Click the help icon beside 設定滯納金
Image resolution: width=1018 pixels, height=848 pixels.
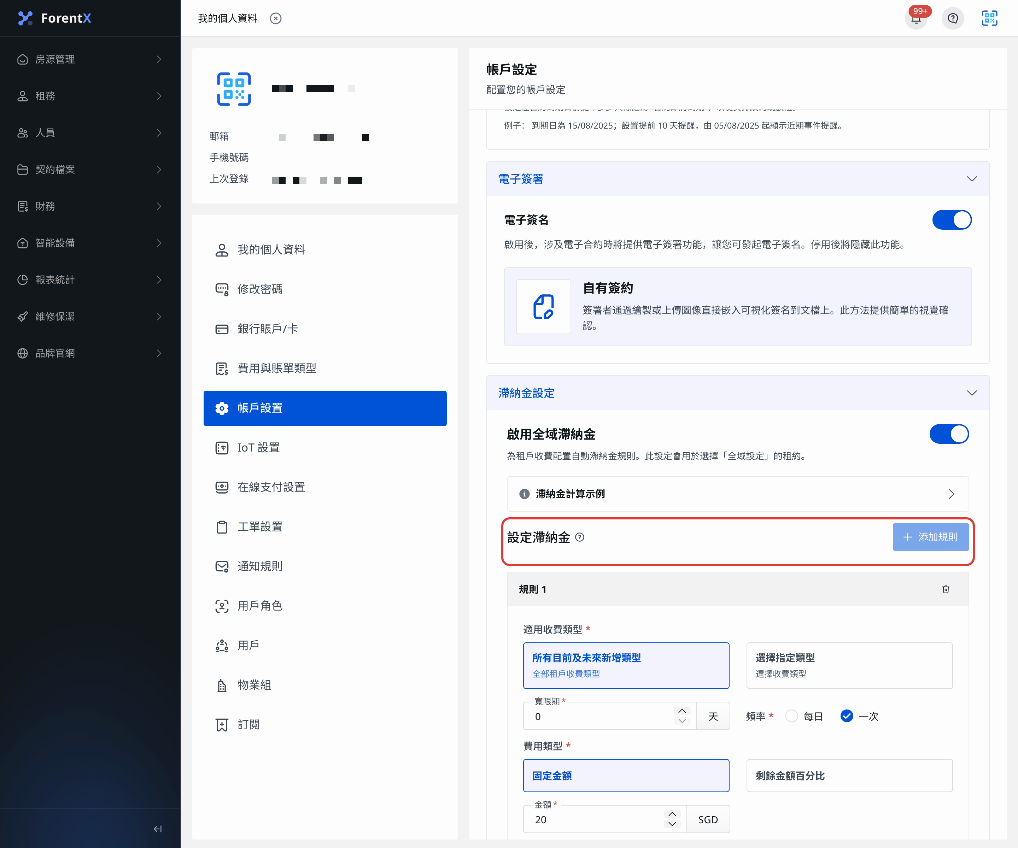pos(580,537)
